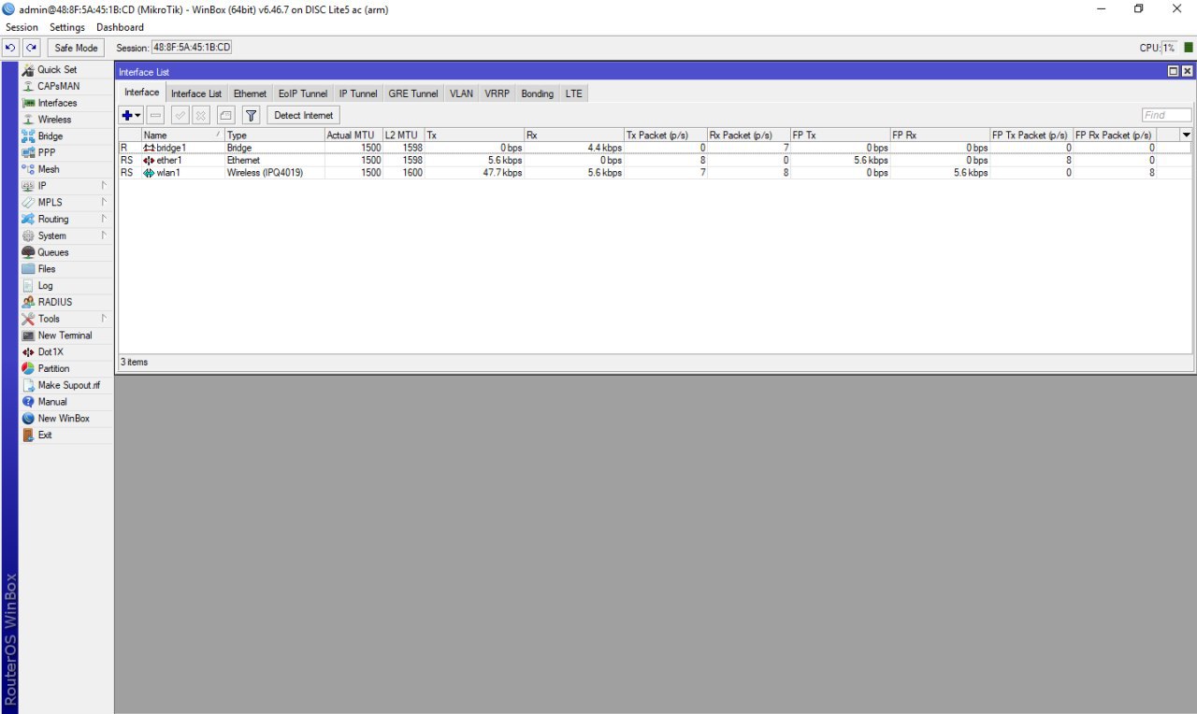Image resolution: width=1197 pixels, height=714 pixels.
Task: Expand the IP submenu
Action: tap(65, 186)
